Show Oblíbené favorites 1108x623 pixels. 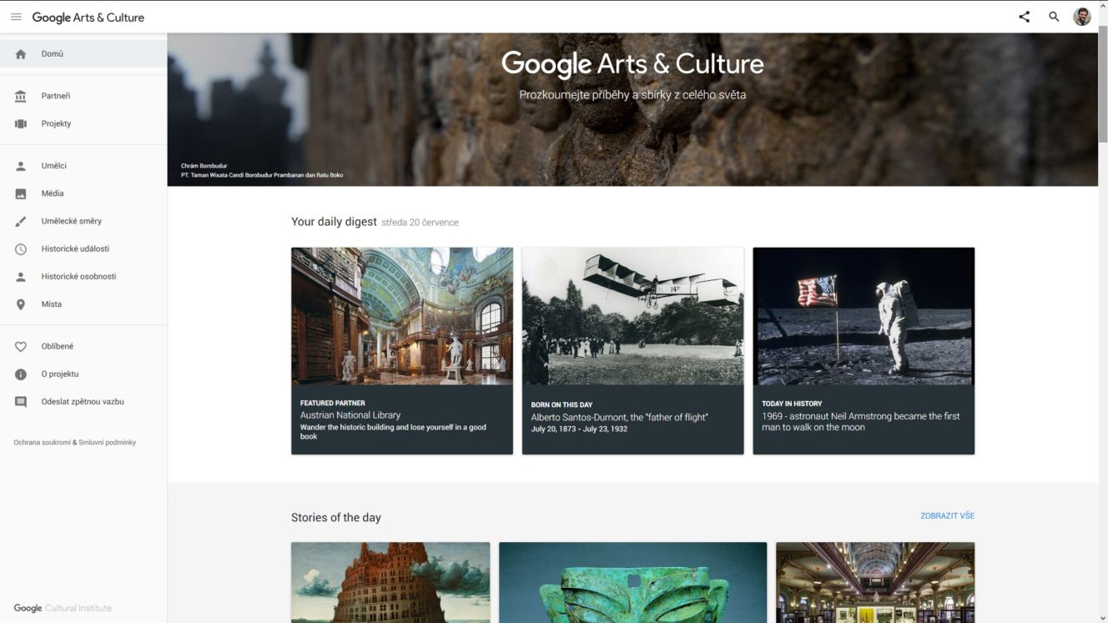pyautogui.click(x=83, y=346)
